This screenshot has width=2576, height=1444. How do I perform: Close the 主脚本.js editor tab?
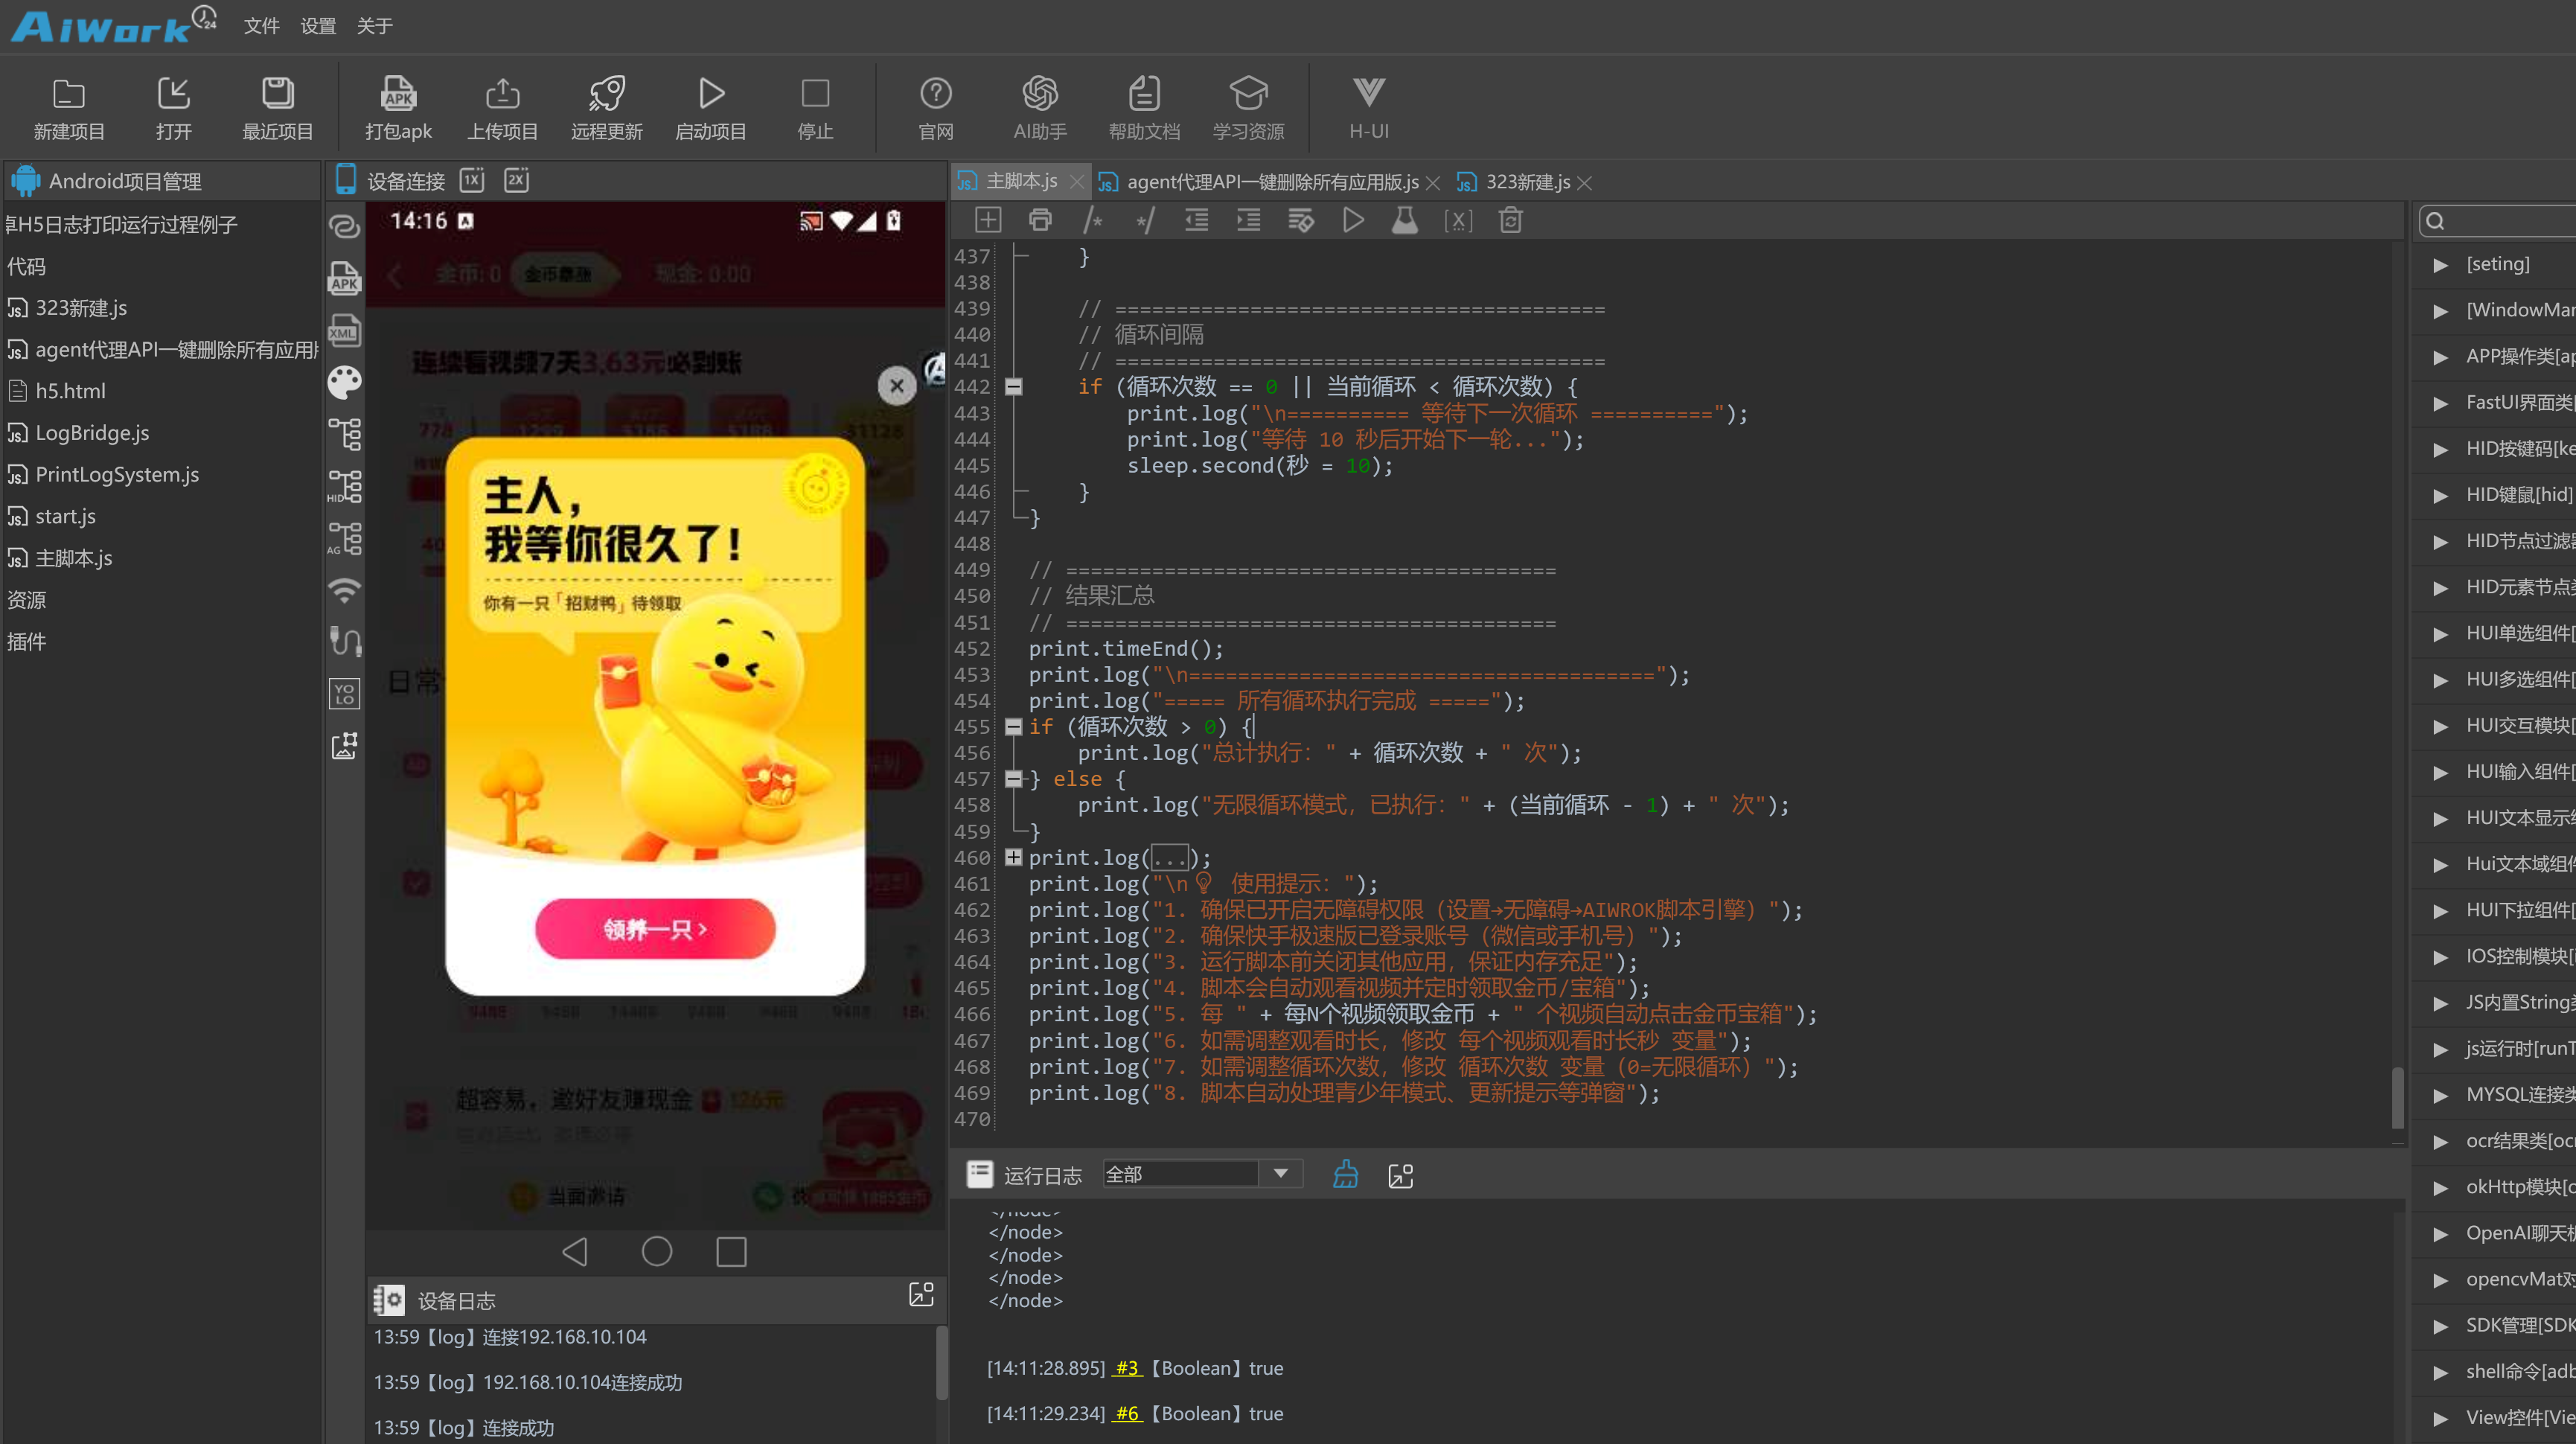coord(1076,182)
